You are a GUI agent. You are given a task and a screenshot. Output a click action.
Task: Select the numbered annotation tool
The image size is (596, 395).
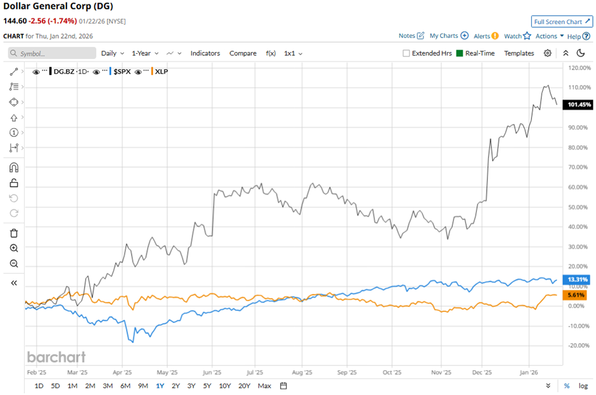click(14, 133)
